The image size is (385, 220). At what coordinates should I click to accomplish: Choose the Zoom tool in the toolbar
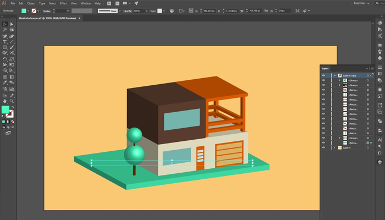point(12,101)
